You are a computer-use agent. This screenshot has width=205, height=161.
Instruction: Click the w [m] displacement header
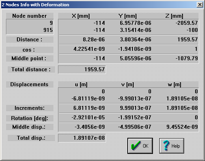pyautogui.click(x=175, y=85)
